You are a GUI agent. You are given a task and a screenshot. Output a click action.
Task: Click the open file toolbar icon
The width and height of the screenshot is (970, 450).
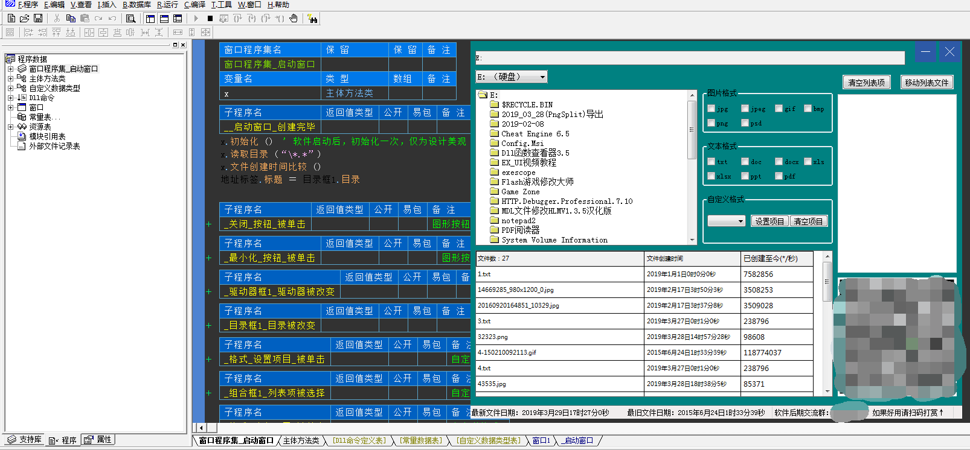[24, 19]
